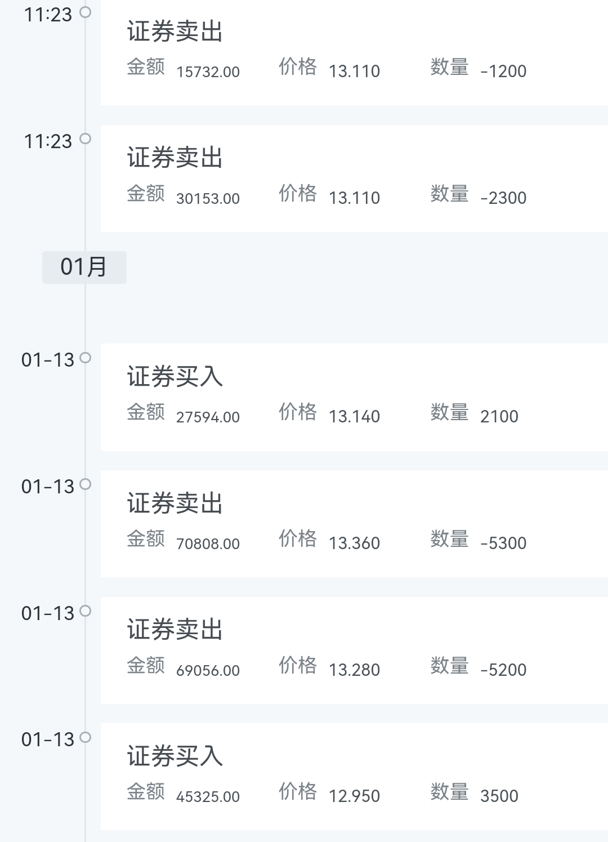Open the 证券卖出 title of the -1200 quantity record
608x842 pixels.
[175, 32]
